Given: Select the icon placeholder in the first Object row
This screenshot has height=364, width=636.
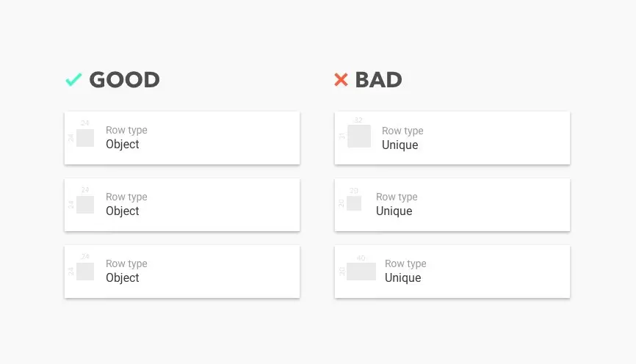Looking at the screenshot, I should coord(85,138).
